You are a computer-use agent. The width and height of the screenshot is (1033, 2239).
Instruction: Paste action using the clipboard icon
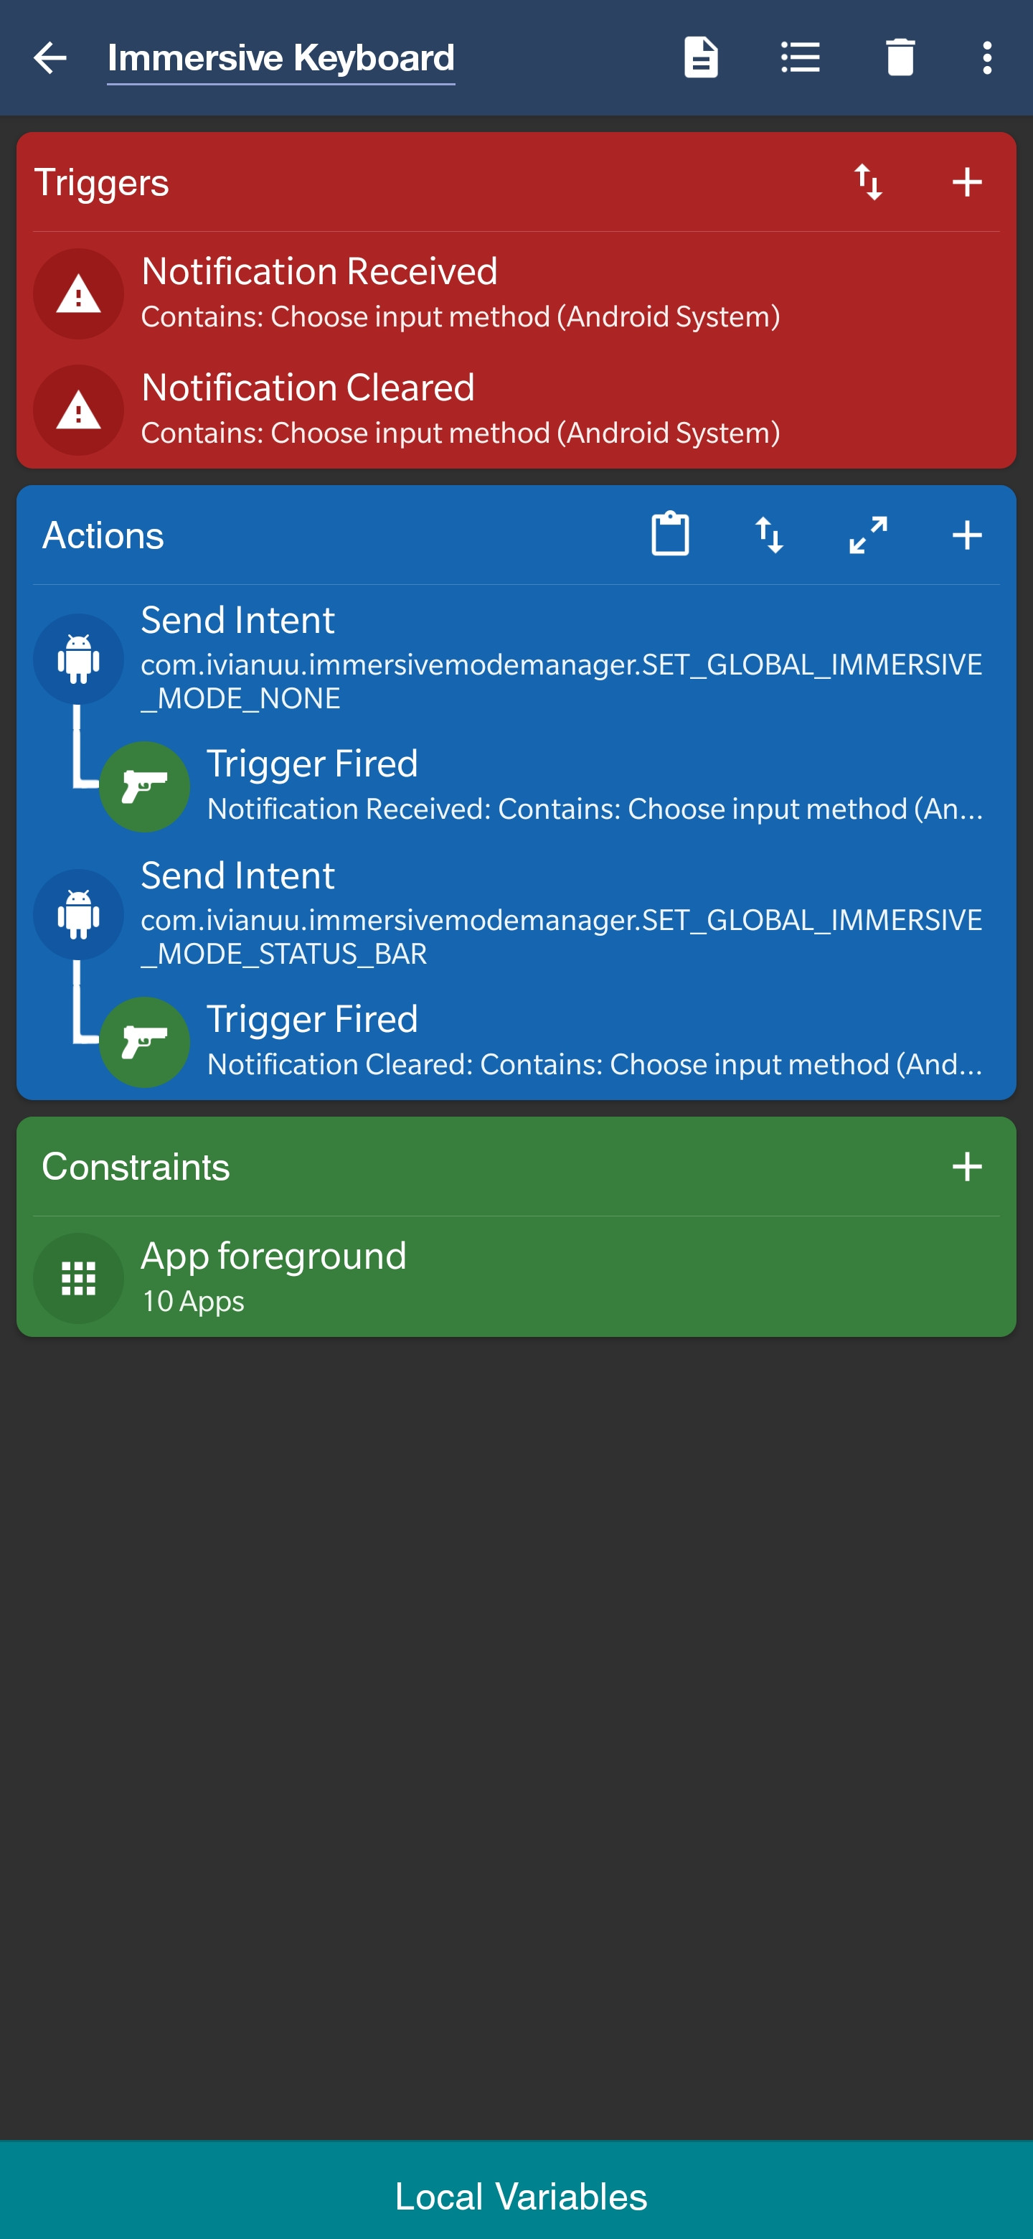pos(670,535)
